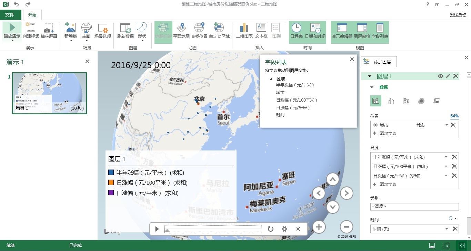Select the 时间 field in field list
471x251 pixels.
click(x=280, y=115)
